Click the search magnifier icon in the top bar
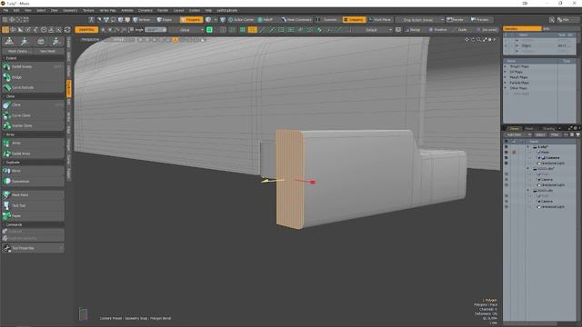This screenshot has width=582, height=327. [x=552, y=20]
